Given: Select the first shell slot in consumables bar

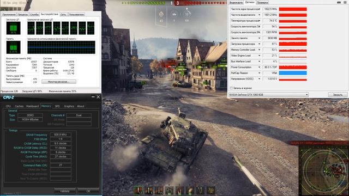Looking at the screenshot, I should click(138, 191).
